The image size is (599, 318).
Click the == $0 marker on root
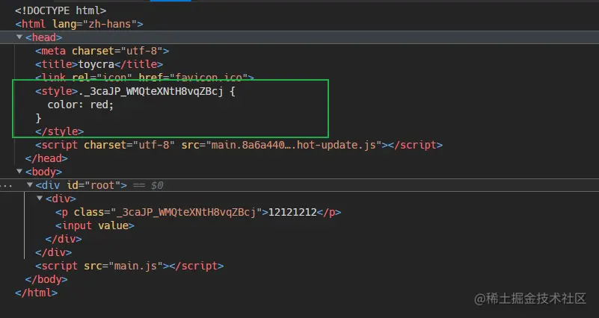point(148,185)
